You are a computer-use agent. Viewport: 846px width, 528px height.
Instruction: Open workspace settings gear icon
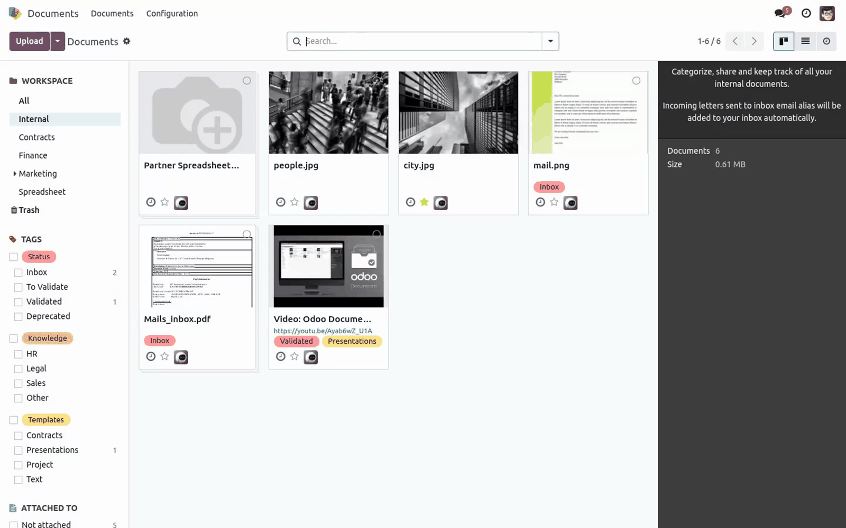(x=127, y=41)
